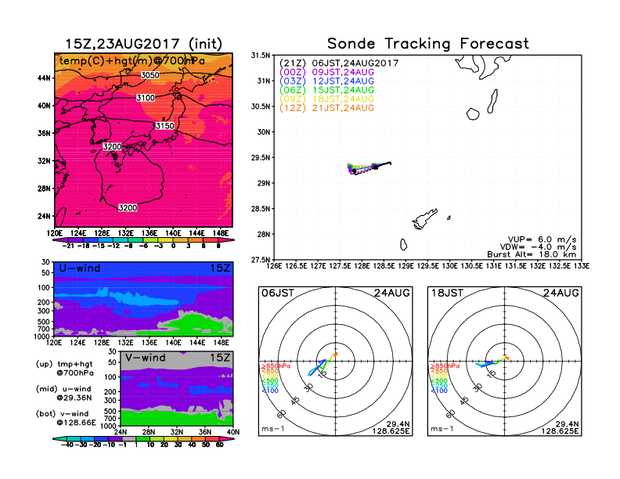
Task: Click the '40N' label under V-wind plot
Action: (x=233, y=432)
